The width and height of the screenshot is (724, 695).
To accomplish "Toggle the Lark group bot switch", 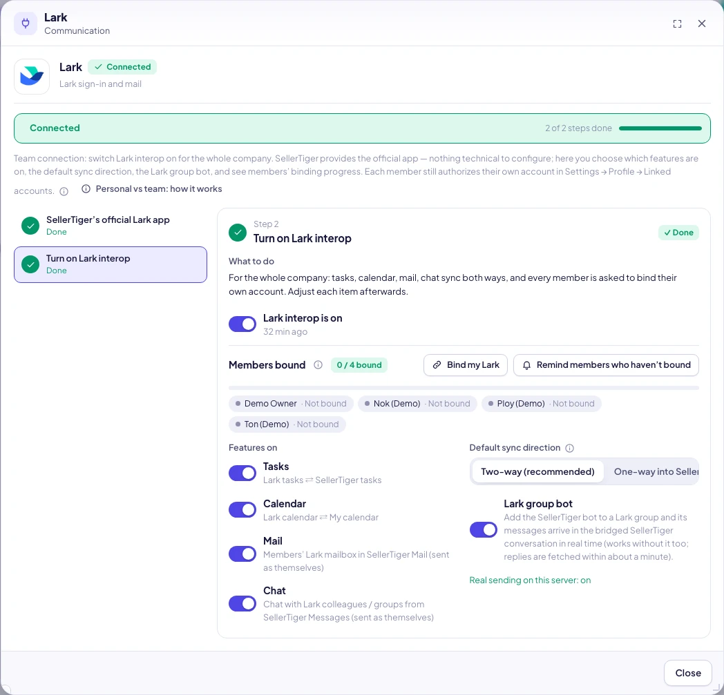I will (x=484, y=530).
